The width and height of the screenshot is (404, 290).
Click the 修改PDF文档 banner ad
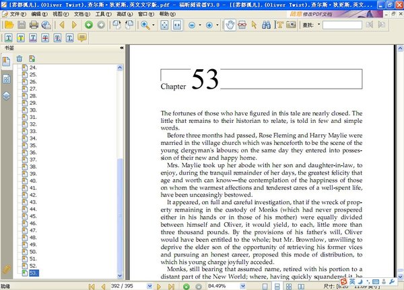pos(335,14)
